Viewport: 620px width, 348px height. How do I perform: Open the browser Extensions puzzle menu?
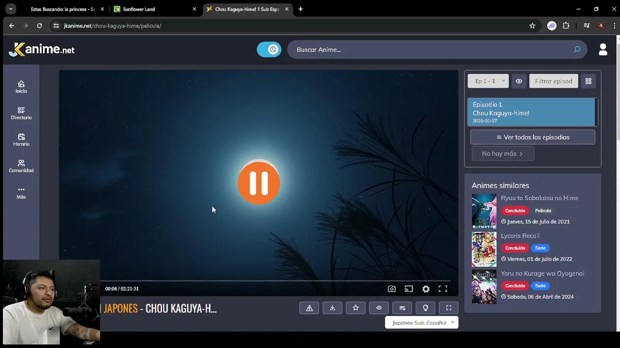pos(566,26)
